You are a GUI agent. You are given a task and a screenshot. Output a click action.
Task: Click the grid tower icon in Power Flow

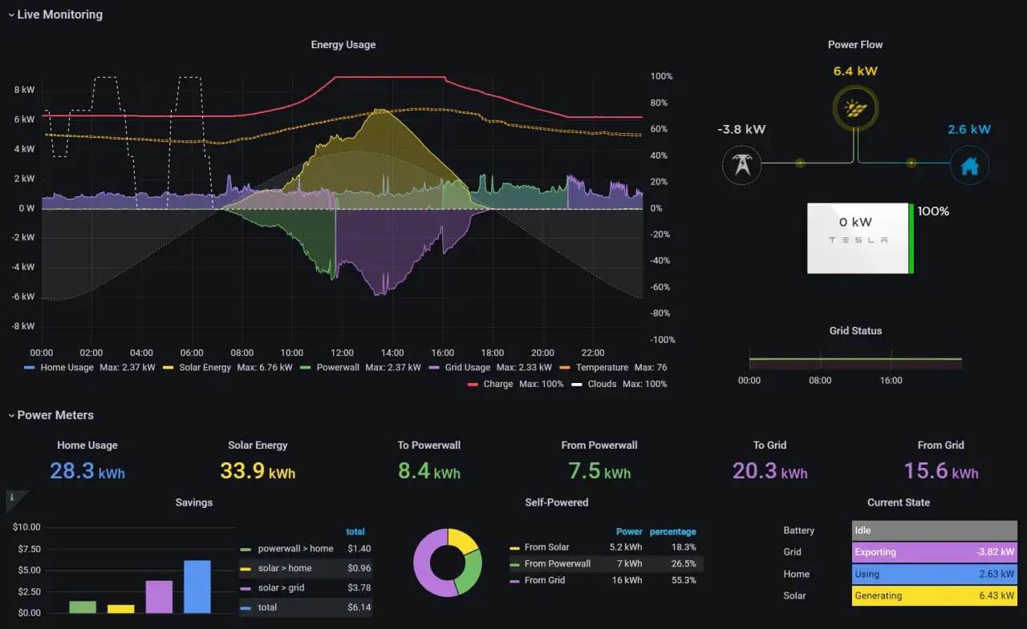[742, 165]
